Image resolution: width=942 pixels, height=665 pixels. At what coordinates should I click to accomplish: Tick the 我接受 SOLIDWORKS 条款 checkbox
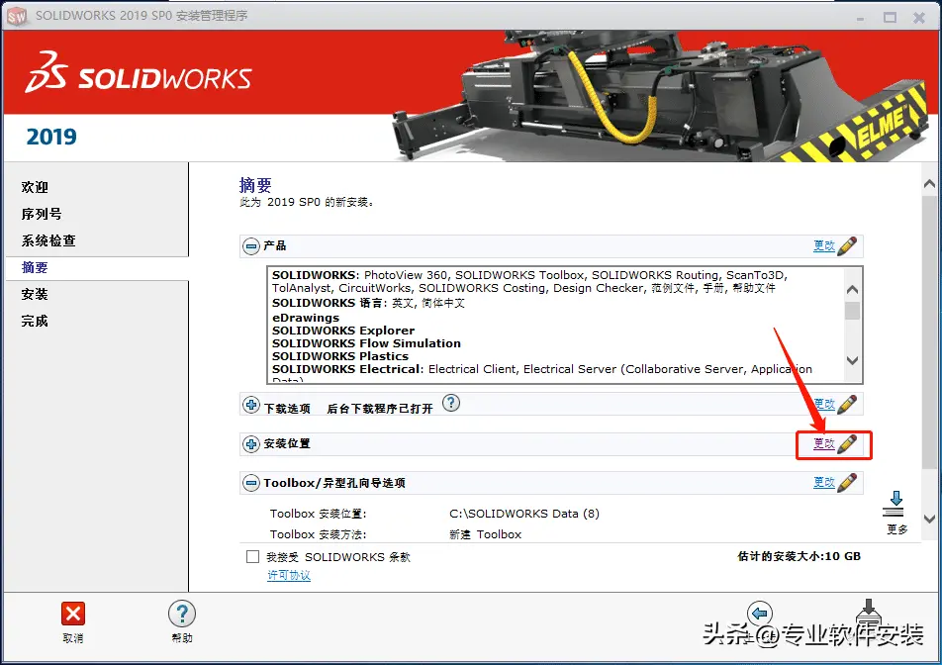coord(253,557)
